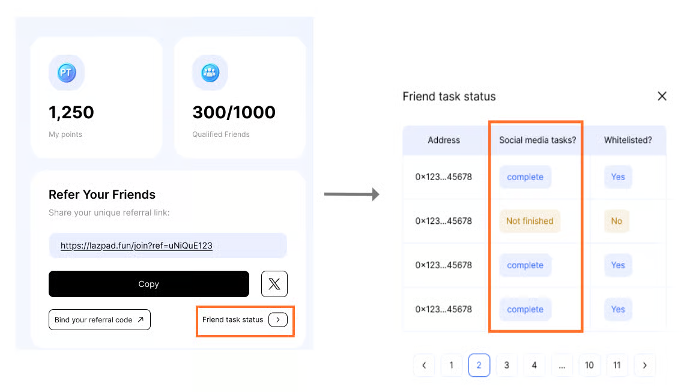Viewport: 684px width, 392px height.
Task: Select the referral link text field
Action: point(168,246)
